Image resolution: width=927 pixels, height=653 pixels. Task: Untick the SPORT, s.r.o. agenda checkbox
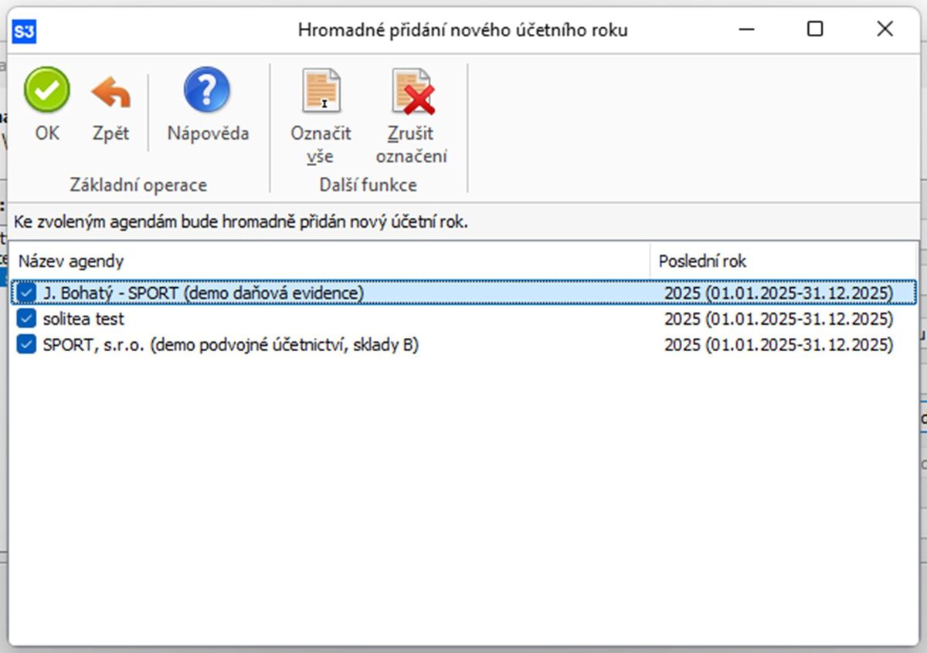27,345
